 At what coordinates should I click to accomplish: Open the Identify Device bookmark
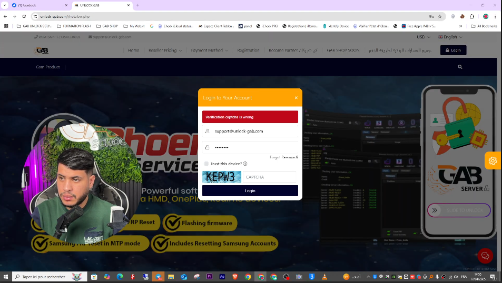pyautogui.click(x=336, y=26)
